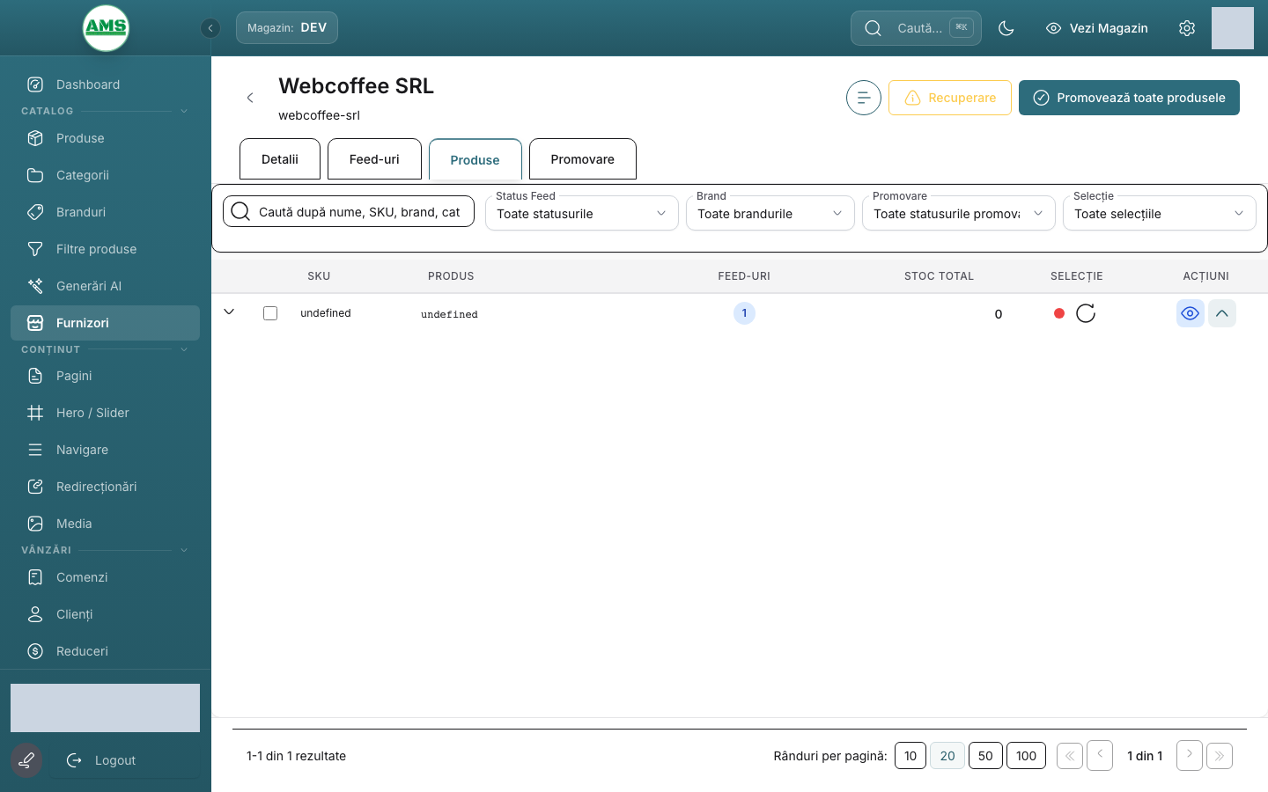Open settings via the gear icon
This screenshot has height=792, width=1268.
[1187, 28]
